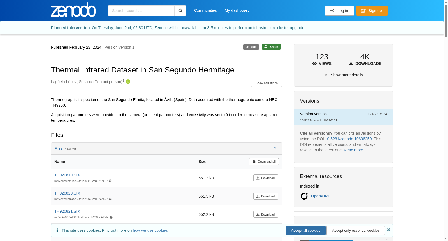Open the Communities menu item
This screenshot has height=241, width=448.
click(x=206, y=10)
